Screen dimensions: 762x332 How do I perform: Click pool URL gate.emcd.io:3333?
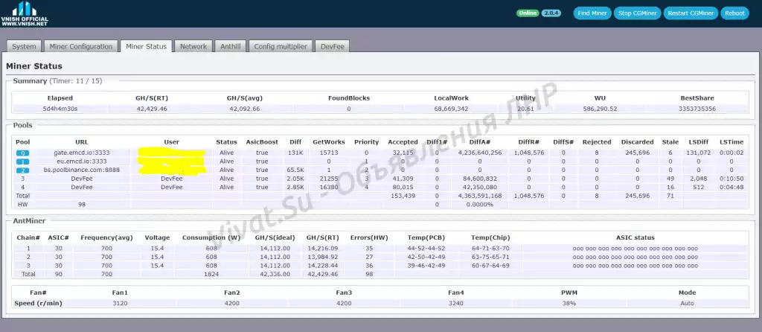pyautogui.click(x=82, y=153)
